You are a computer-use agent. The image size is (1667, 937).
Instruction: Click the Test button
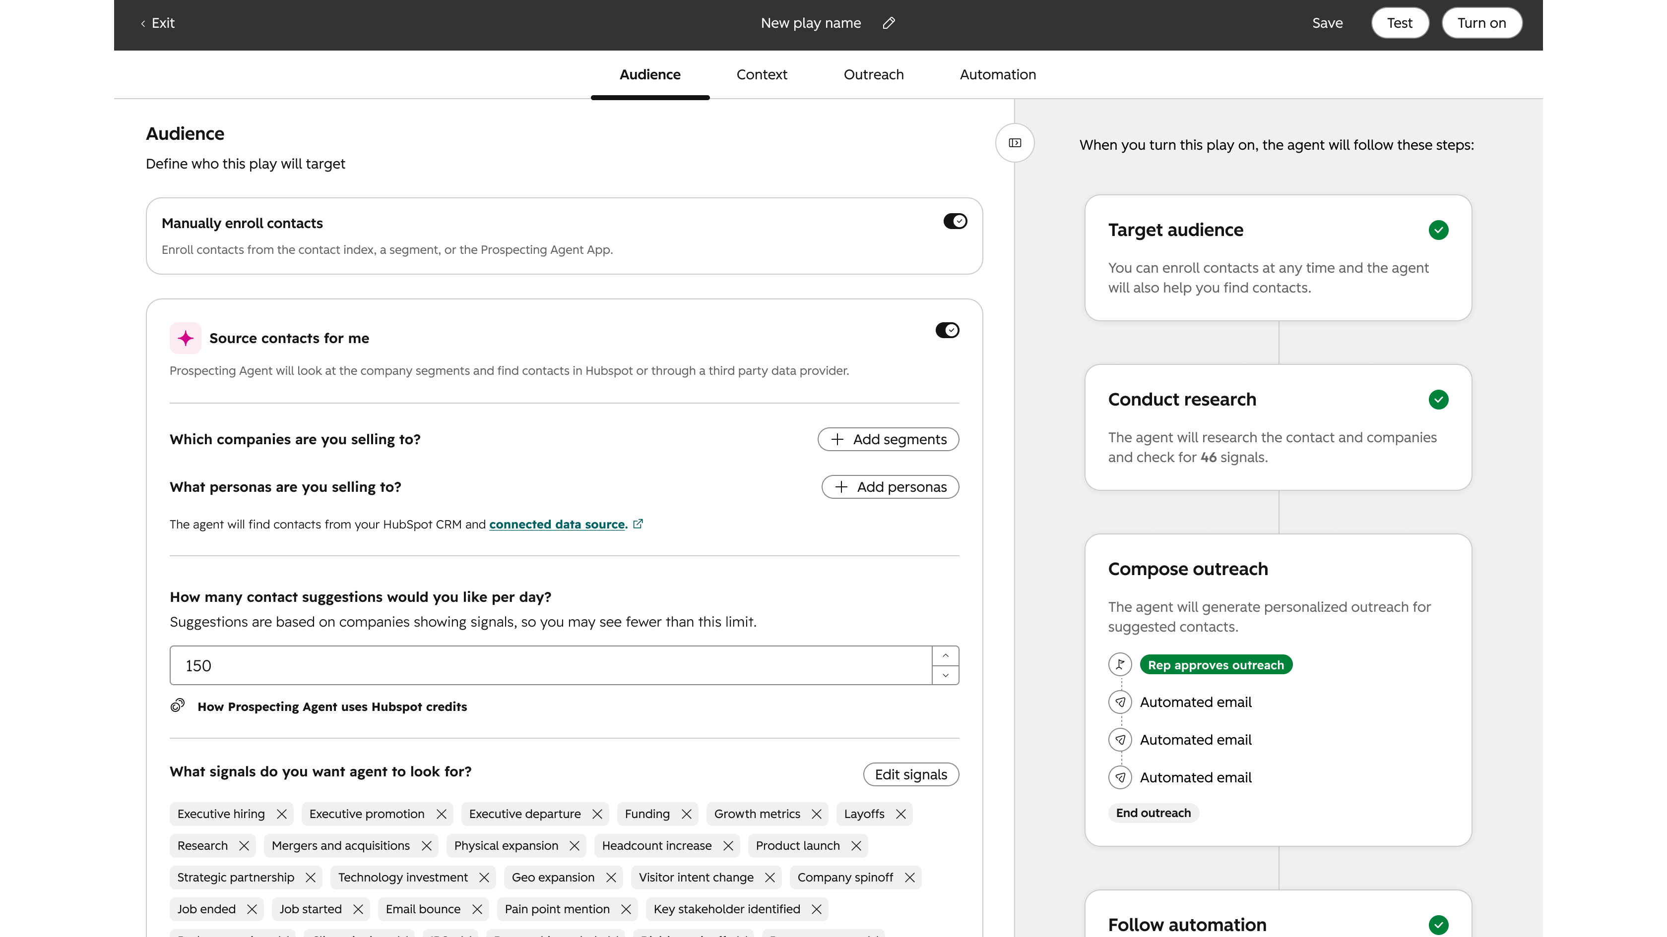pyautogui.click(x=1400, y=23)
